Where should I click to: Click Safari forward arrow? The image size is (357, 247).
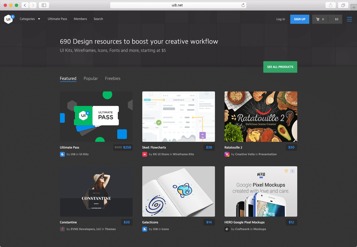(x=33, y=5)
